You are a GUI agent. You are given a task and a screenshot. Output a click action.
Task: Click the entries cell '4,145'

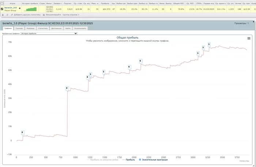[x=59, y=9]
